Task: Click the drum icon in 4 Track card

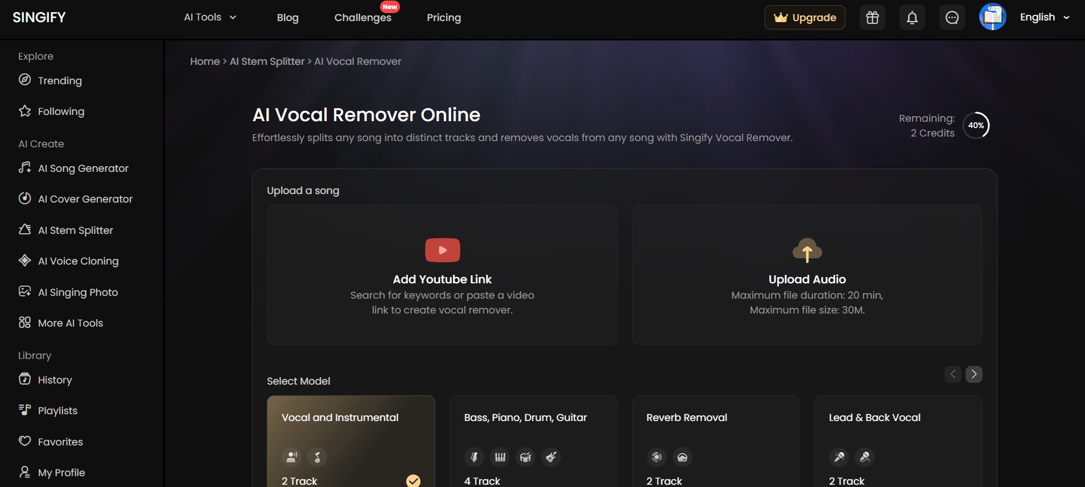Action: coord(526,457)
